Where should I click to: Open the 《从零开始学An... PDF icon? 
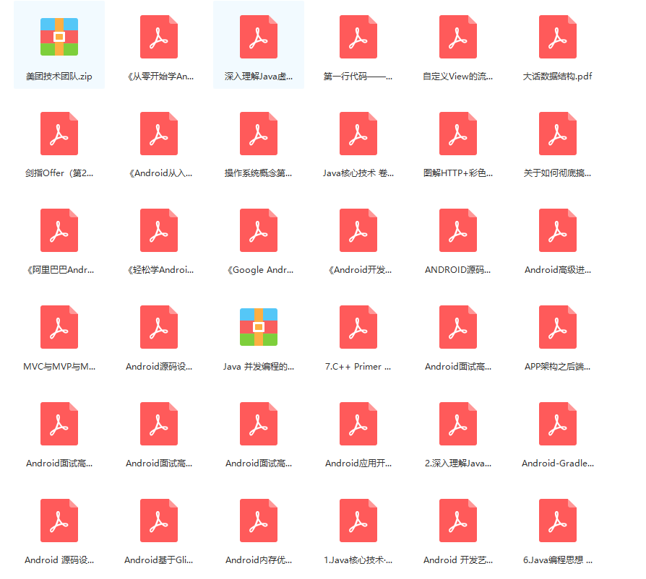point(159,37)
